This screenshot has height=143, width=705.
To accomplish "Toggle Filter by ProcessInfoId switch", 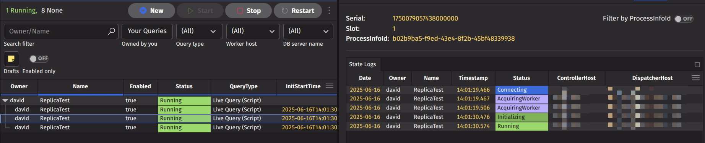I will tap(684, 19).
